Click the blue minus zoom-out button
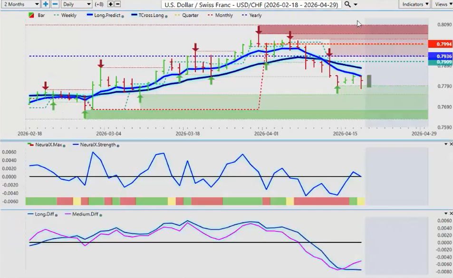 55,4
